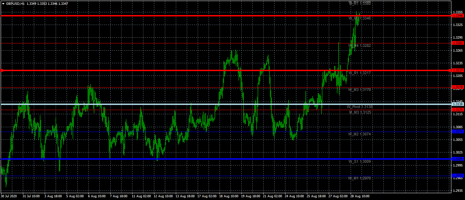Click the red 1.3281 price tag
The height and width of the screenshot is (200, 465).
point(457,43)
